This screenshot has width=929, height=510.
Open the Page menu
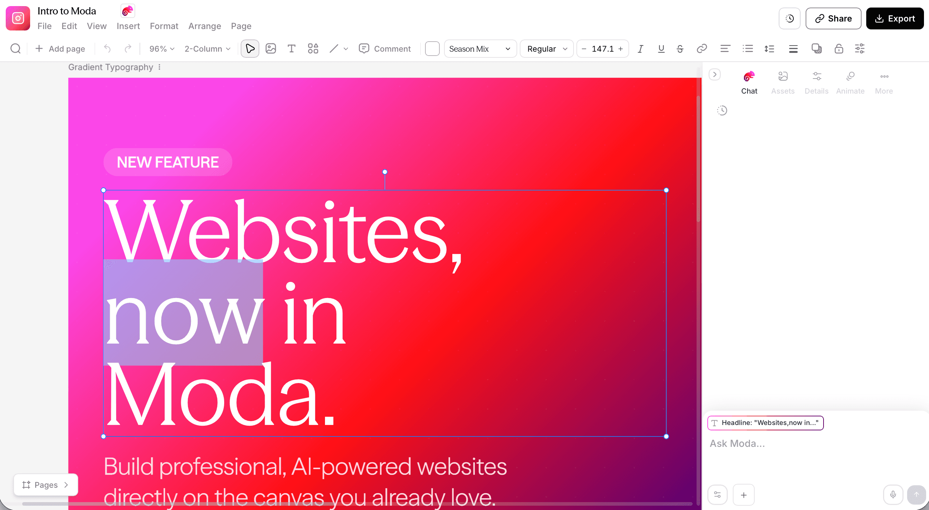[241, 26]
